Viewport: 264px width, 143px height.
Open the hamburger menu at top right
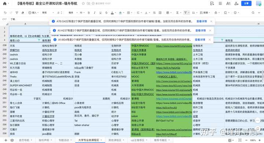point(220,3)
